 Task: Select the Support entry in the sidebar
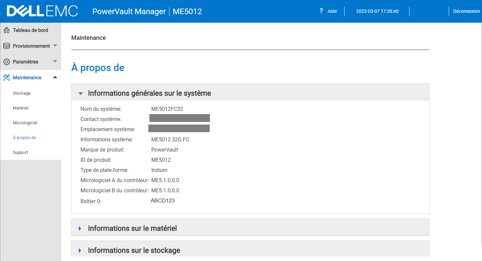click(20, 152)
